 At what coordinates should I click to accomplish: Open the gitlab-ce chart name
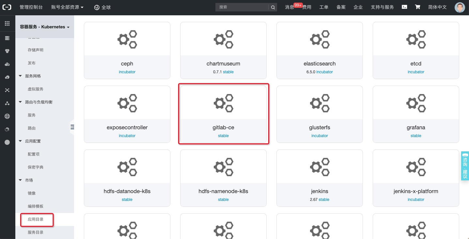(223, 127)
